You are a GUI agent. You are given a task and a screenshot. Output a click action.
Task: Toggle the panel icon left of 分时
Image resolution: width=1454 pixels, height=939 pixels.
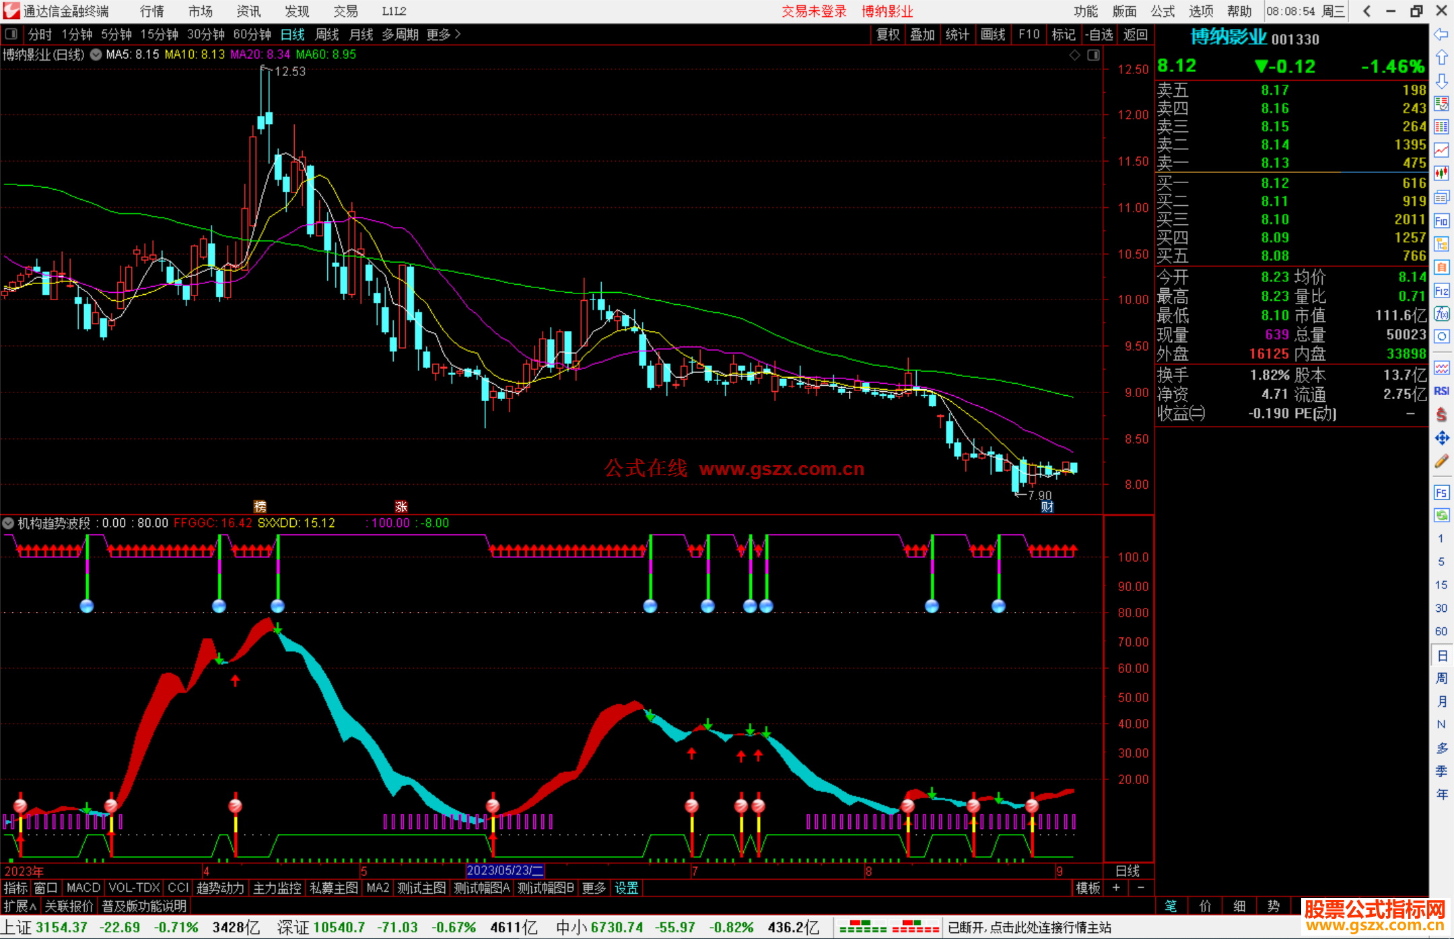click(x=11, y=34)
